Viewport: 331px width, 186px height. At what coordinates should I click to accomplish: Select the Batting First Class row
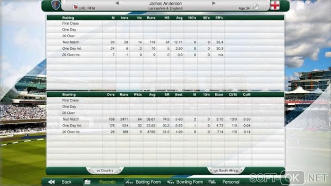coord(165,23)
